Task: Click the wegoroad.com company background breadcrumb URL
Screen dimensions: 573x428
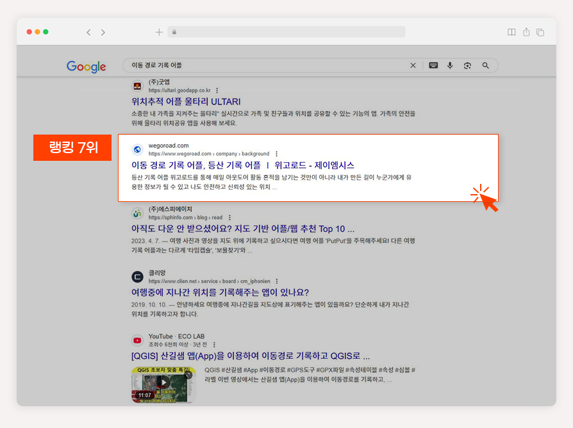Action: click(x=209, y=154)
